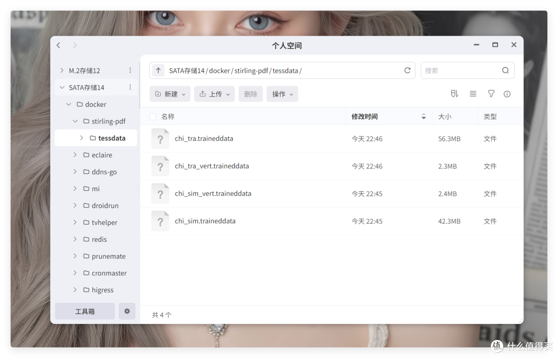Expand the redis folder chevron

coord(75,239)
